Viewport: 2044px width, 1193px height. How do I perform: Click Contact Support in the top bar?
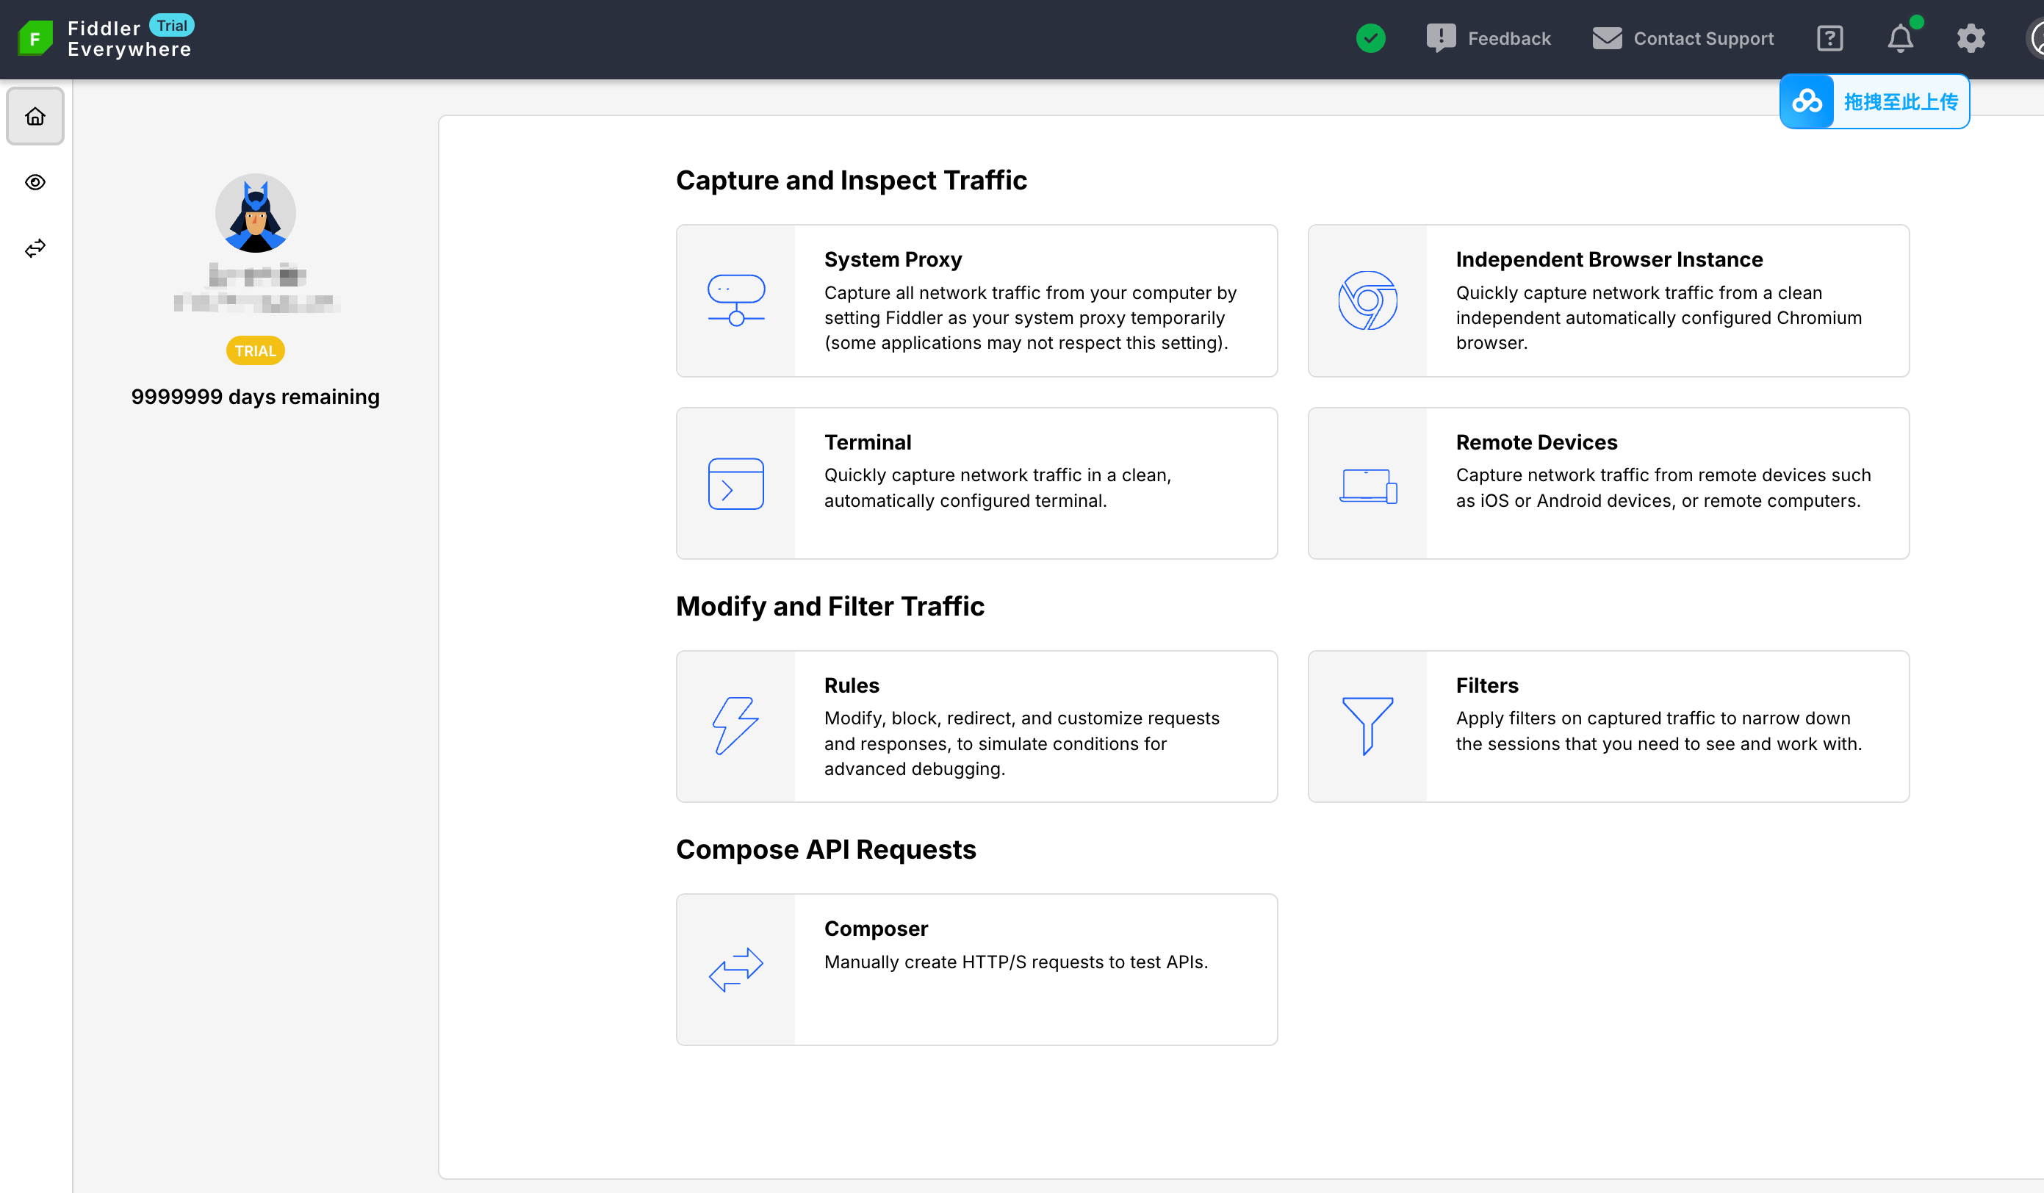(1683, 38)
